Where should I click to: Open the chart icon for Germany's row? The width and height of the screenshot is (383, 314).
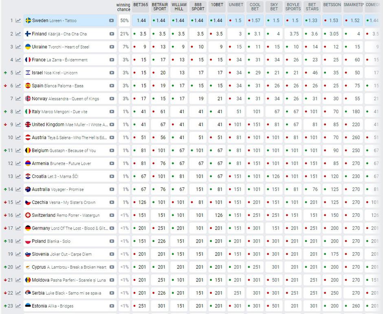click(18, 229)
